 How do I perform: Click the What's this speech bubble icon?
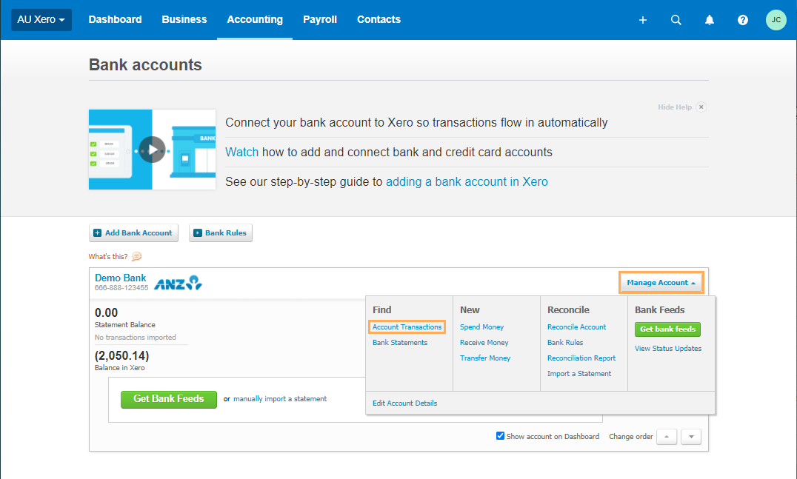coord(136,256)
